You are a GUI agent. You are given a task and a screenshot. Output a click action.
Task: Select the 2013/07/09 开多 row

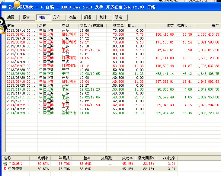click(113, 62)
